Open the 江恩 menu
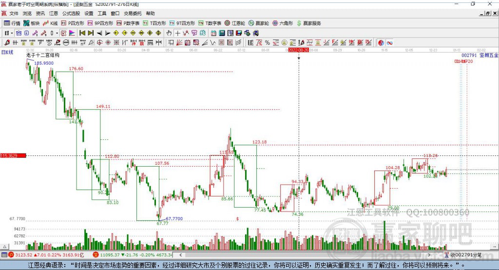Screen dimensions: 499x270 click(54, 14)
